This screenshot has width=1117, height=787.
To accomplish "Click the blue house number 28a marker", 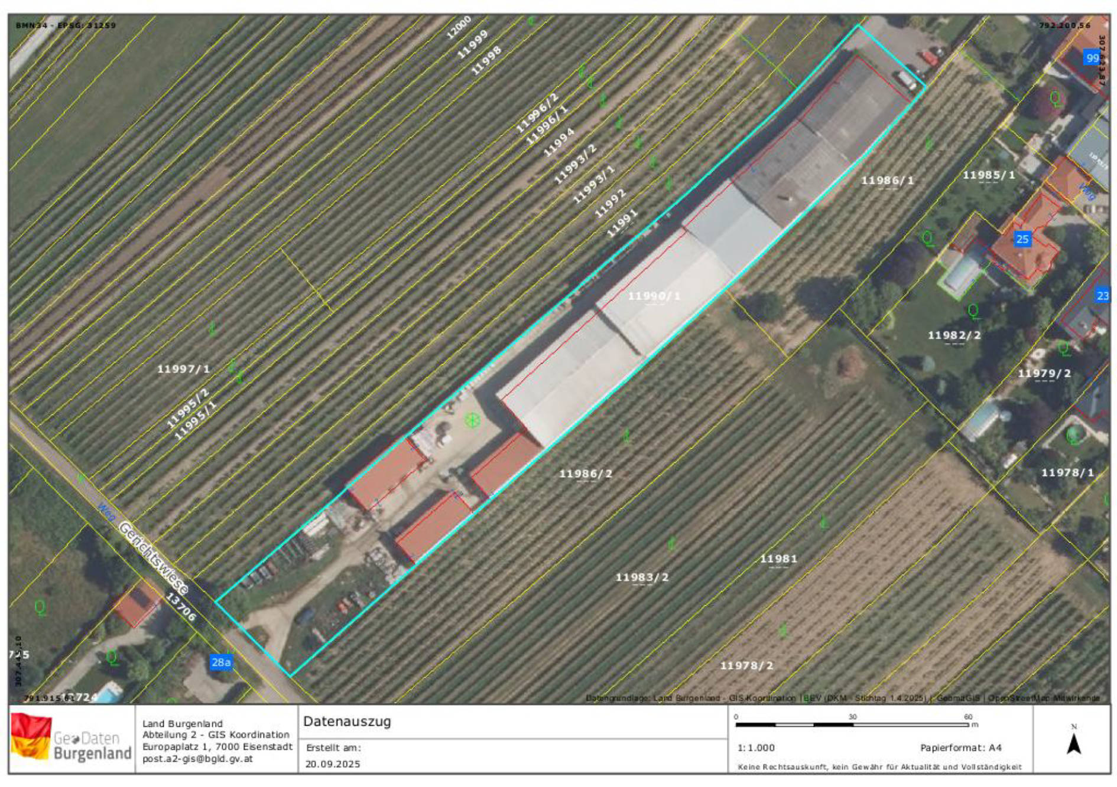I will pos(220,662).
